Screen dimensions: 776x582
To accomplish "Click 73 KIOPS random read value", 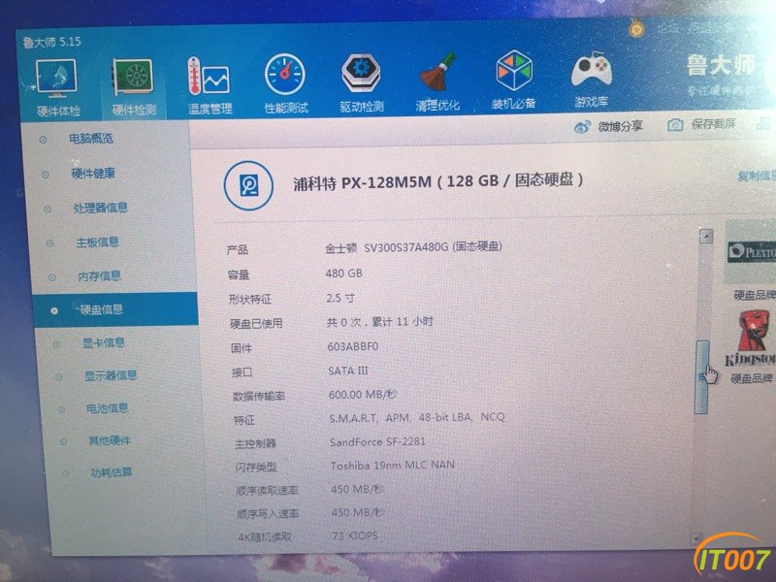I will [x=355, y=535].
